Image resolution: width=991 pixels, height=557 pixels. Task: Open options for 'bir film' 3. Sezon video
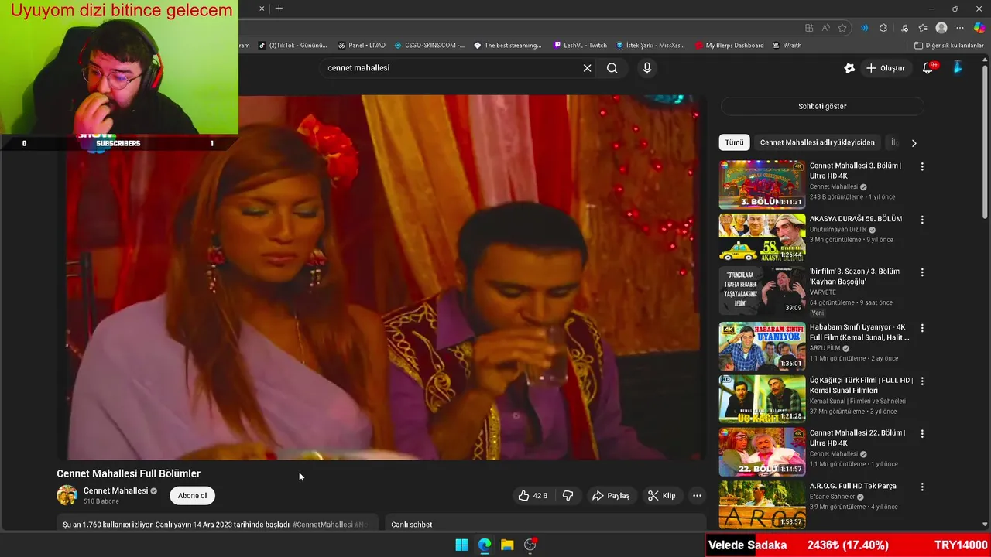coord(921,272)
